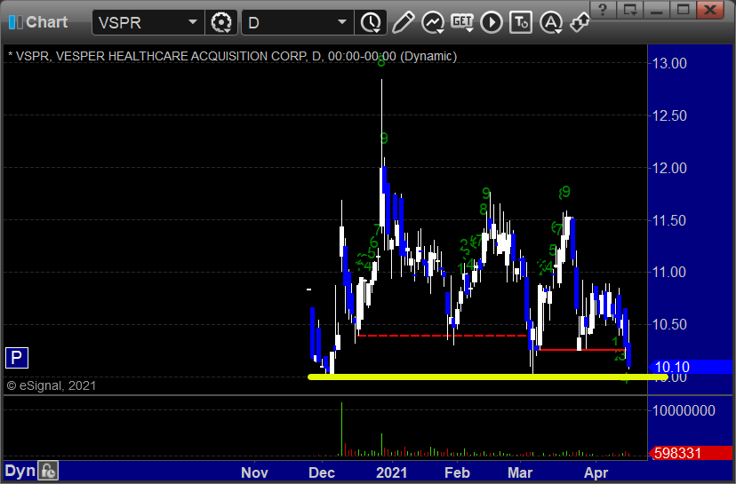Screen dimensions: 736x484
Task: Click the 2021 time axis label
Action: 392,472
